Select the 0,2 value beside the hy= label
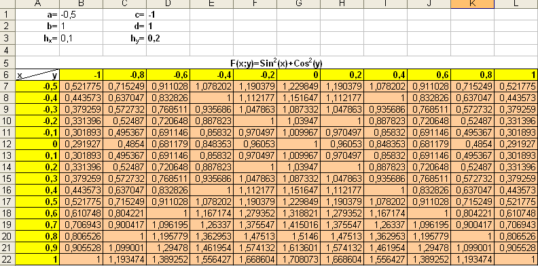 click(168, 39)
